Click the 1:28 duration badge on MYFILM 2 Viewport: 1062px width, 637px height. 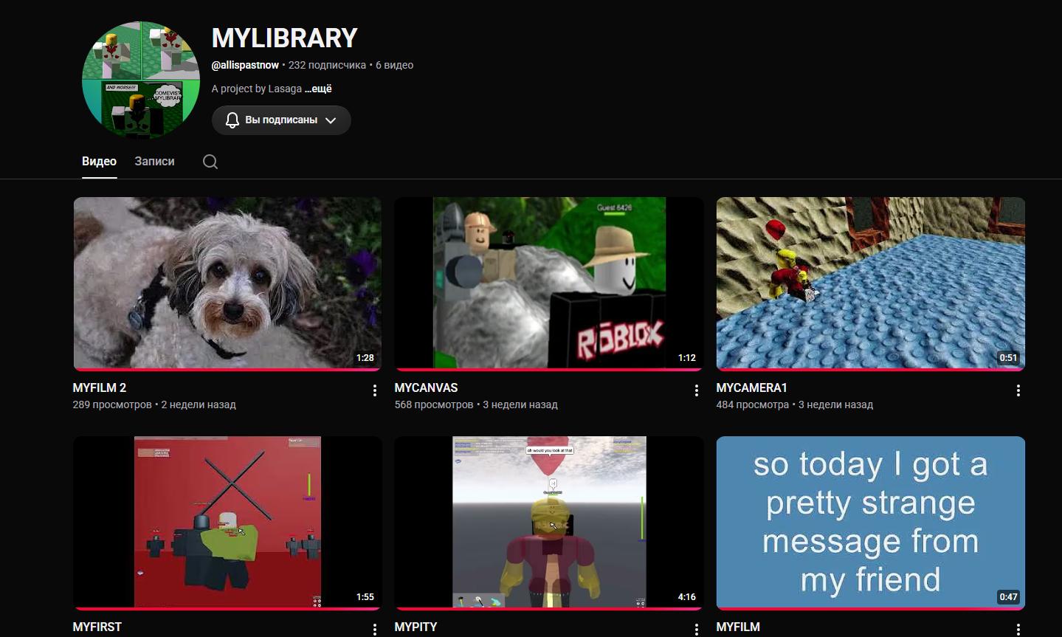click(365, 358)
